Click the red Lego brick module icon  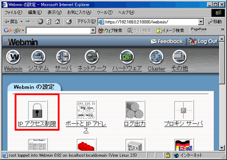87,144
